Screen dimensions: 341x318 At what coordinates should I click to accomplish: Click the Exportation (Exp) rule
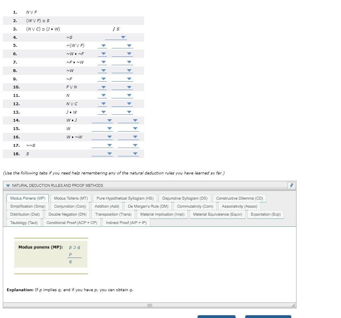pos(265,214)
